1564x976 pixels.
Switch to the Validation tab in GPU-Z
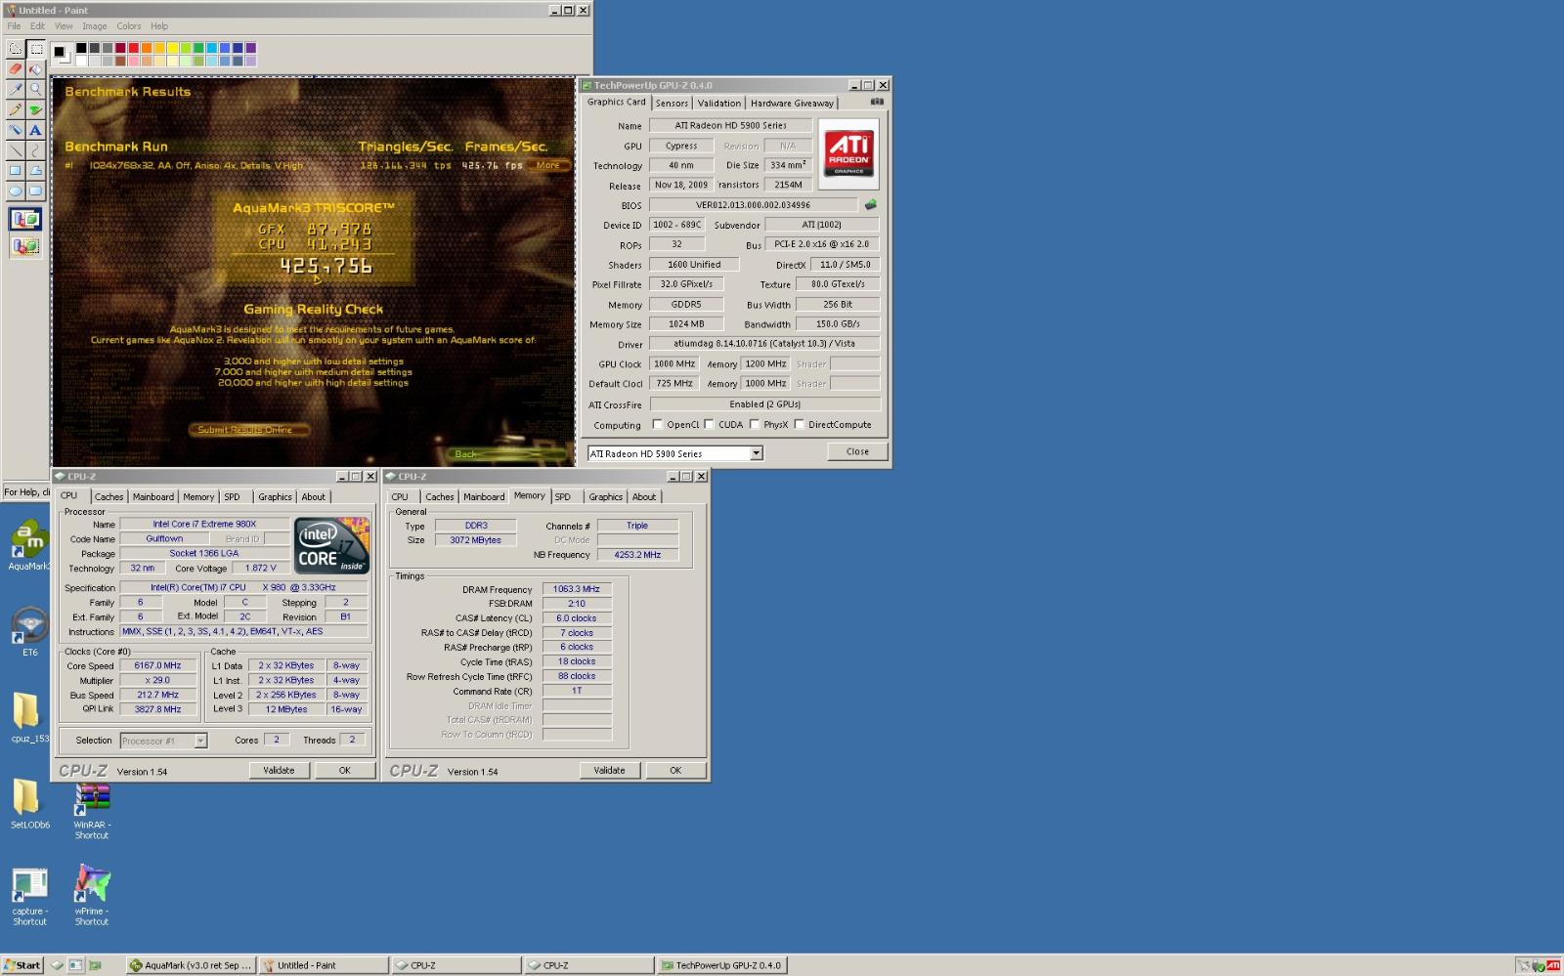(x=719, y=103)
